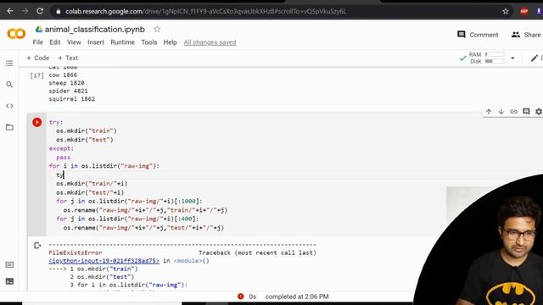Click the browser address bar URL
The width and height of the screenshot is (543, 305).
click(205, 11)
